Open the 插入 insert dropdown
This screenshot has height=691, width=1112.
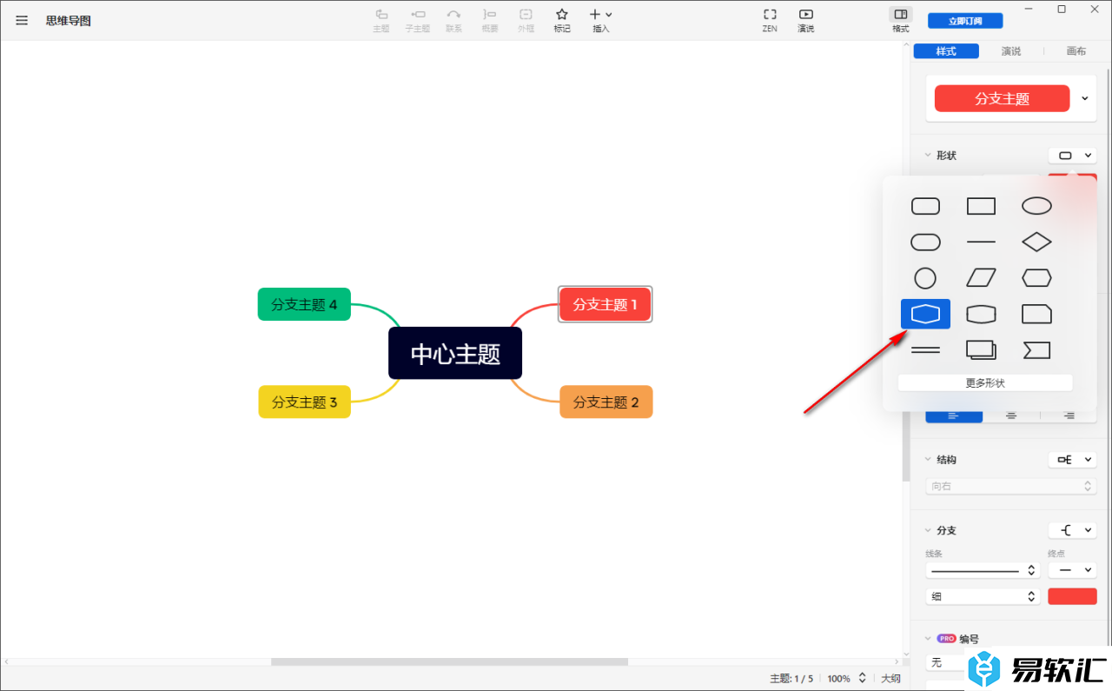[601, 20]
